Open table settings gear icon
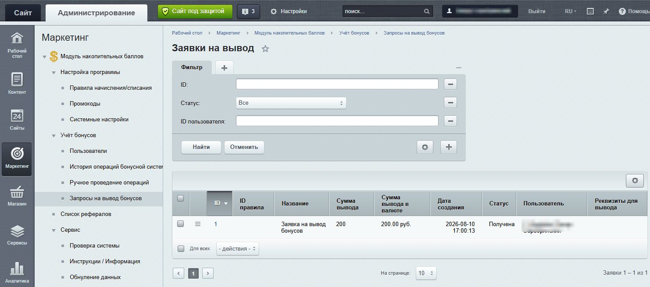Screen dimensions: 650x287 pos(635,181)
